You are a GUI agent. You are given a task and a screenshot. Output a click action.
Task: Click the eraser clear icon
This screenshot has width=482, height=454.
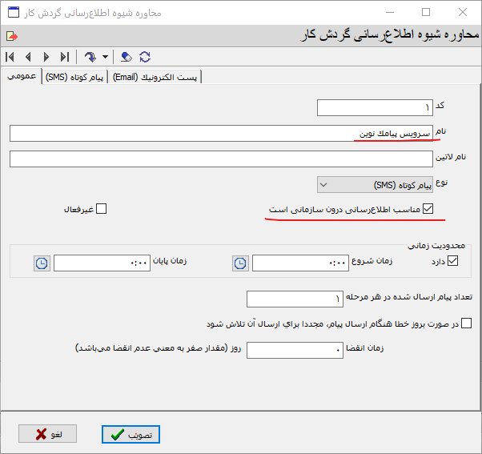click(x=126, y=57)
